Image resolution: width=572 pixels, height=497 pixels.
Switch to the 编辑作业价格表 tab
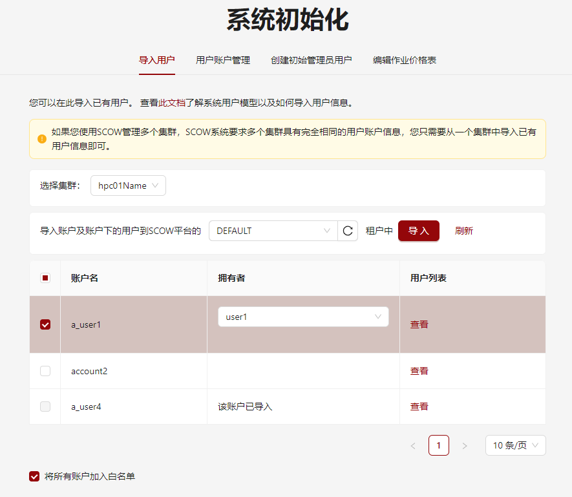(x=404, y=59)
